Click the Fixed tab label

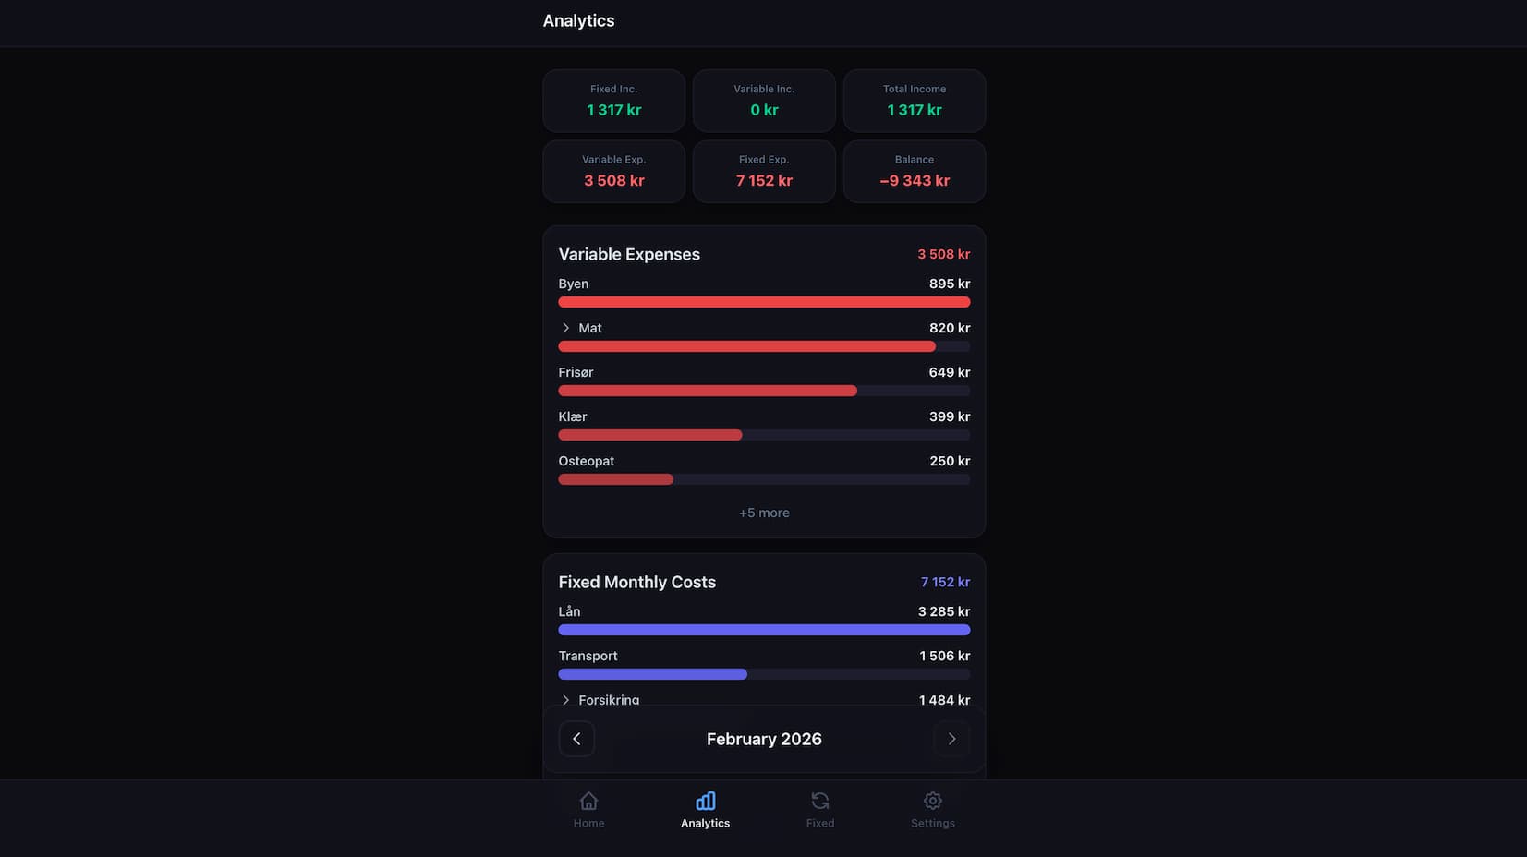819,824
